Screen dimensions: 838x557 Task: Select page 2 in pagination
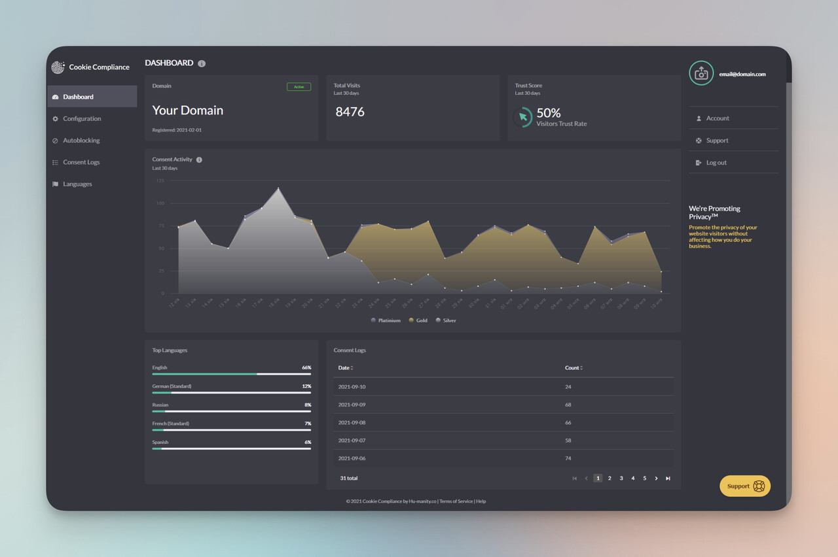(x=610, y=479)
